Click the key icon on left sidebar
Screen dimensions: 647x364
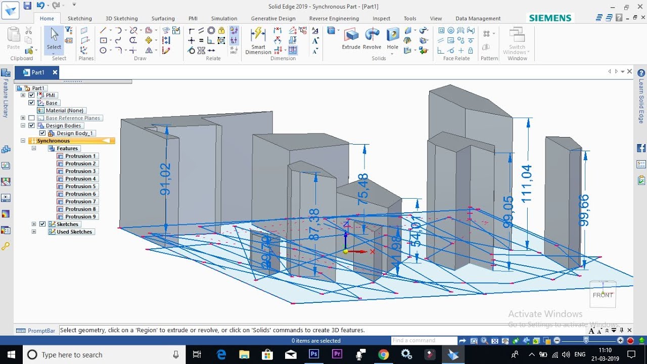pyautogui.click(x=6, y=246)
